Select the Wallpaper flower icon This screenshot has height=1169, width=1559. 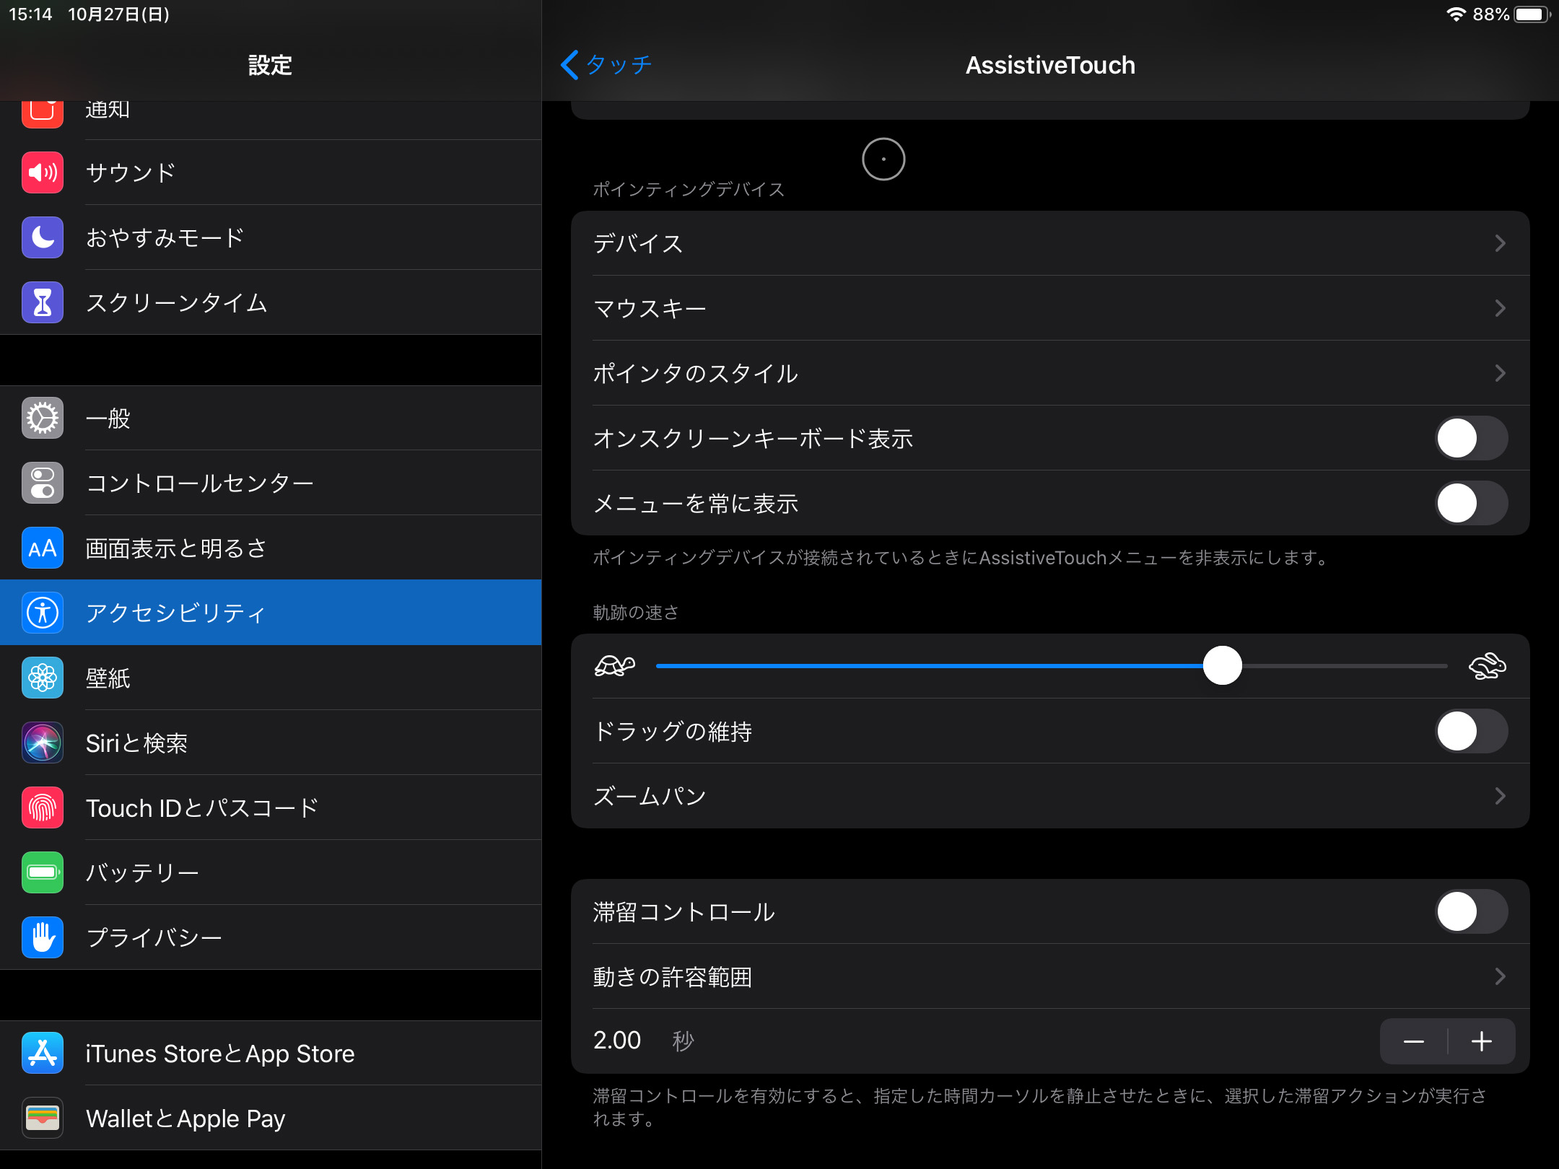pos(42,677)
